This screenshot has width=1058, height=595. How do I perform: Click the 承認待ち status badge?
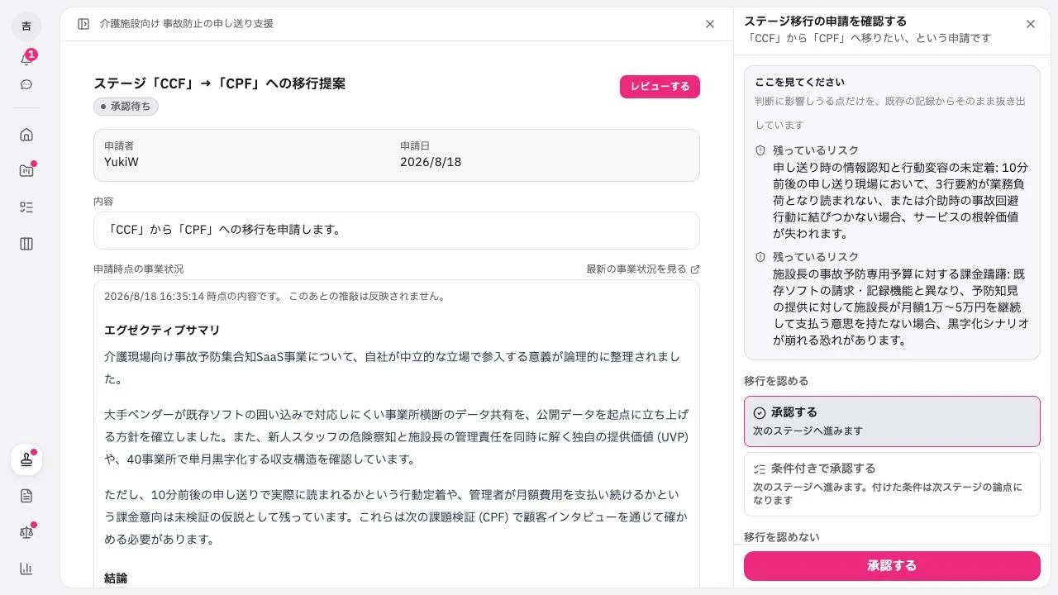point(126,107)
